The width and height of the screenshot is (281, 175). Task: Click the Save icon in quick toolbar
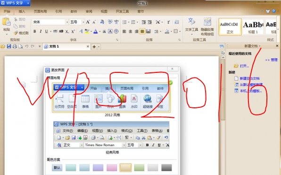pyautogui.click(x=9, y=46)
